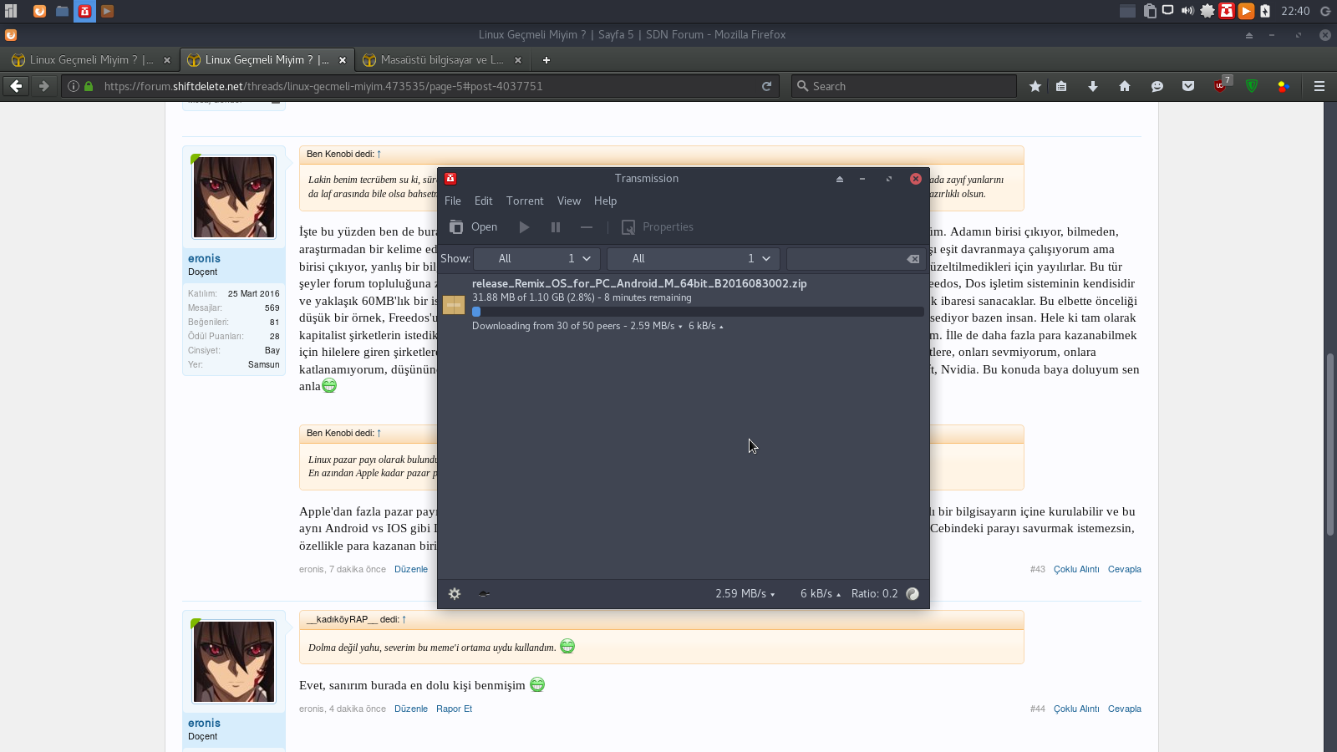Bookmark this page with the star icon
The width and height of the screenshot is (1337, 752).
[x=1035, y=86]
